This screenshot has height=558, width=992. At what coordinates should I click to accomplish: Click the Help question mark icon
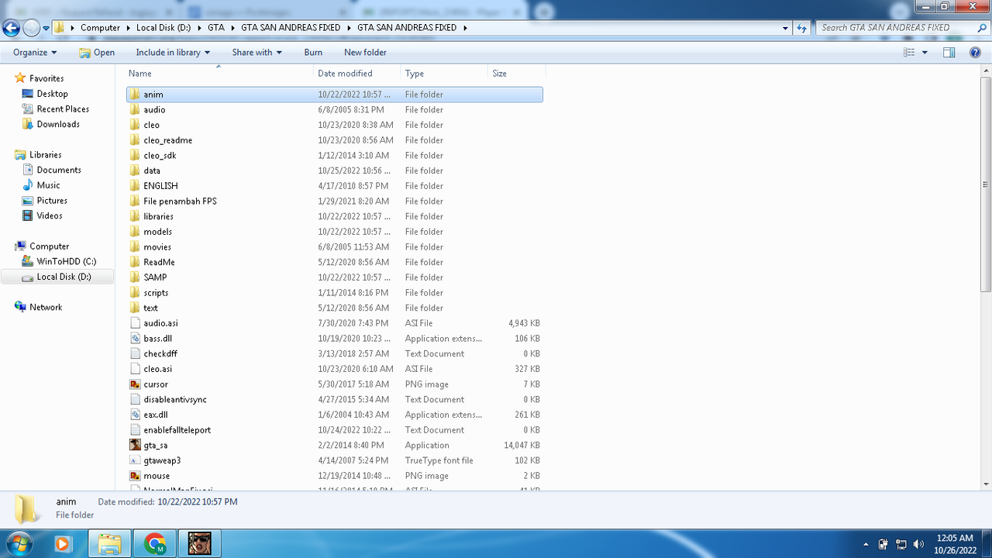point(975,52)
